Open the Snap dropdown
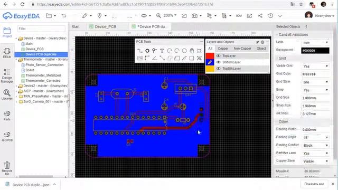 tap(315, 90)
